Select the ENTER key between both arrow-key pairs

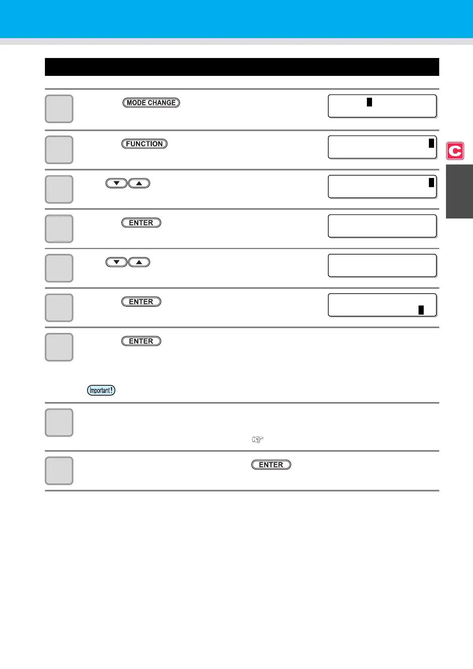click(141, 223)
